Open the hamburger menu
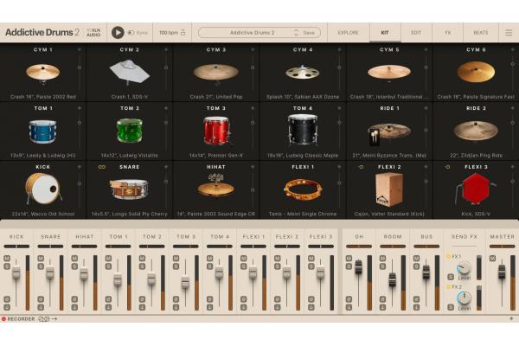Viewport: 519px width, 346px height. (509, 33)
